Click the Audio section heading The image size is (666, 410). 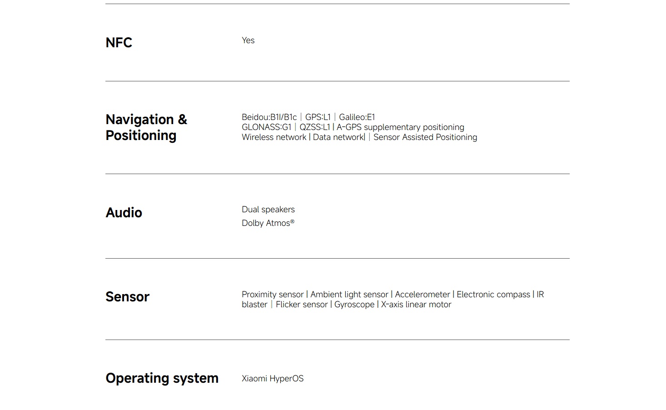tap(124, 212)
